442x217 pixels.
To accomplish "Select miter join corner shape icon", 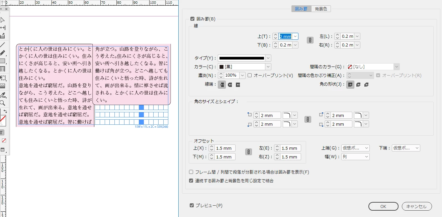I will [350, 85].
